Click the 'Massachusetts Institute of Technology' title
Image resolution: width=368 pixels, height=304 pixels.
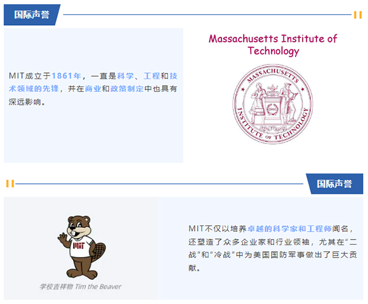(273, 45)
